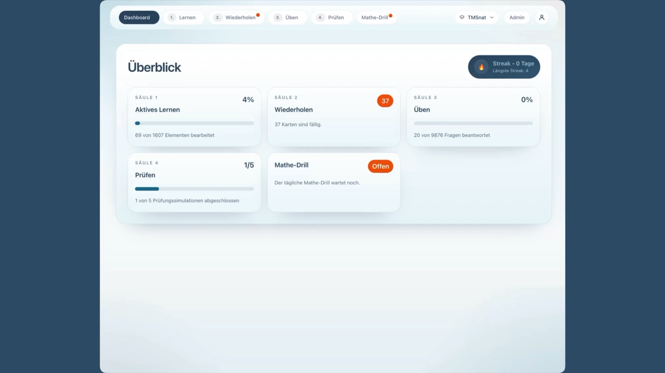Click the number 4 badge on Prüfen

point(320,17)
